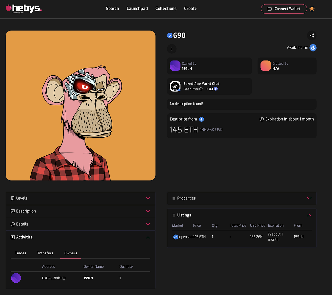Click the verified badge beside 690
Screen dimensions: 332x295
[170, 36]
